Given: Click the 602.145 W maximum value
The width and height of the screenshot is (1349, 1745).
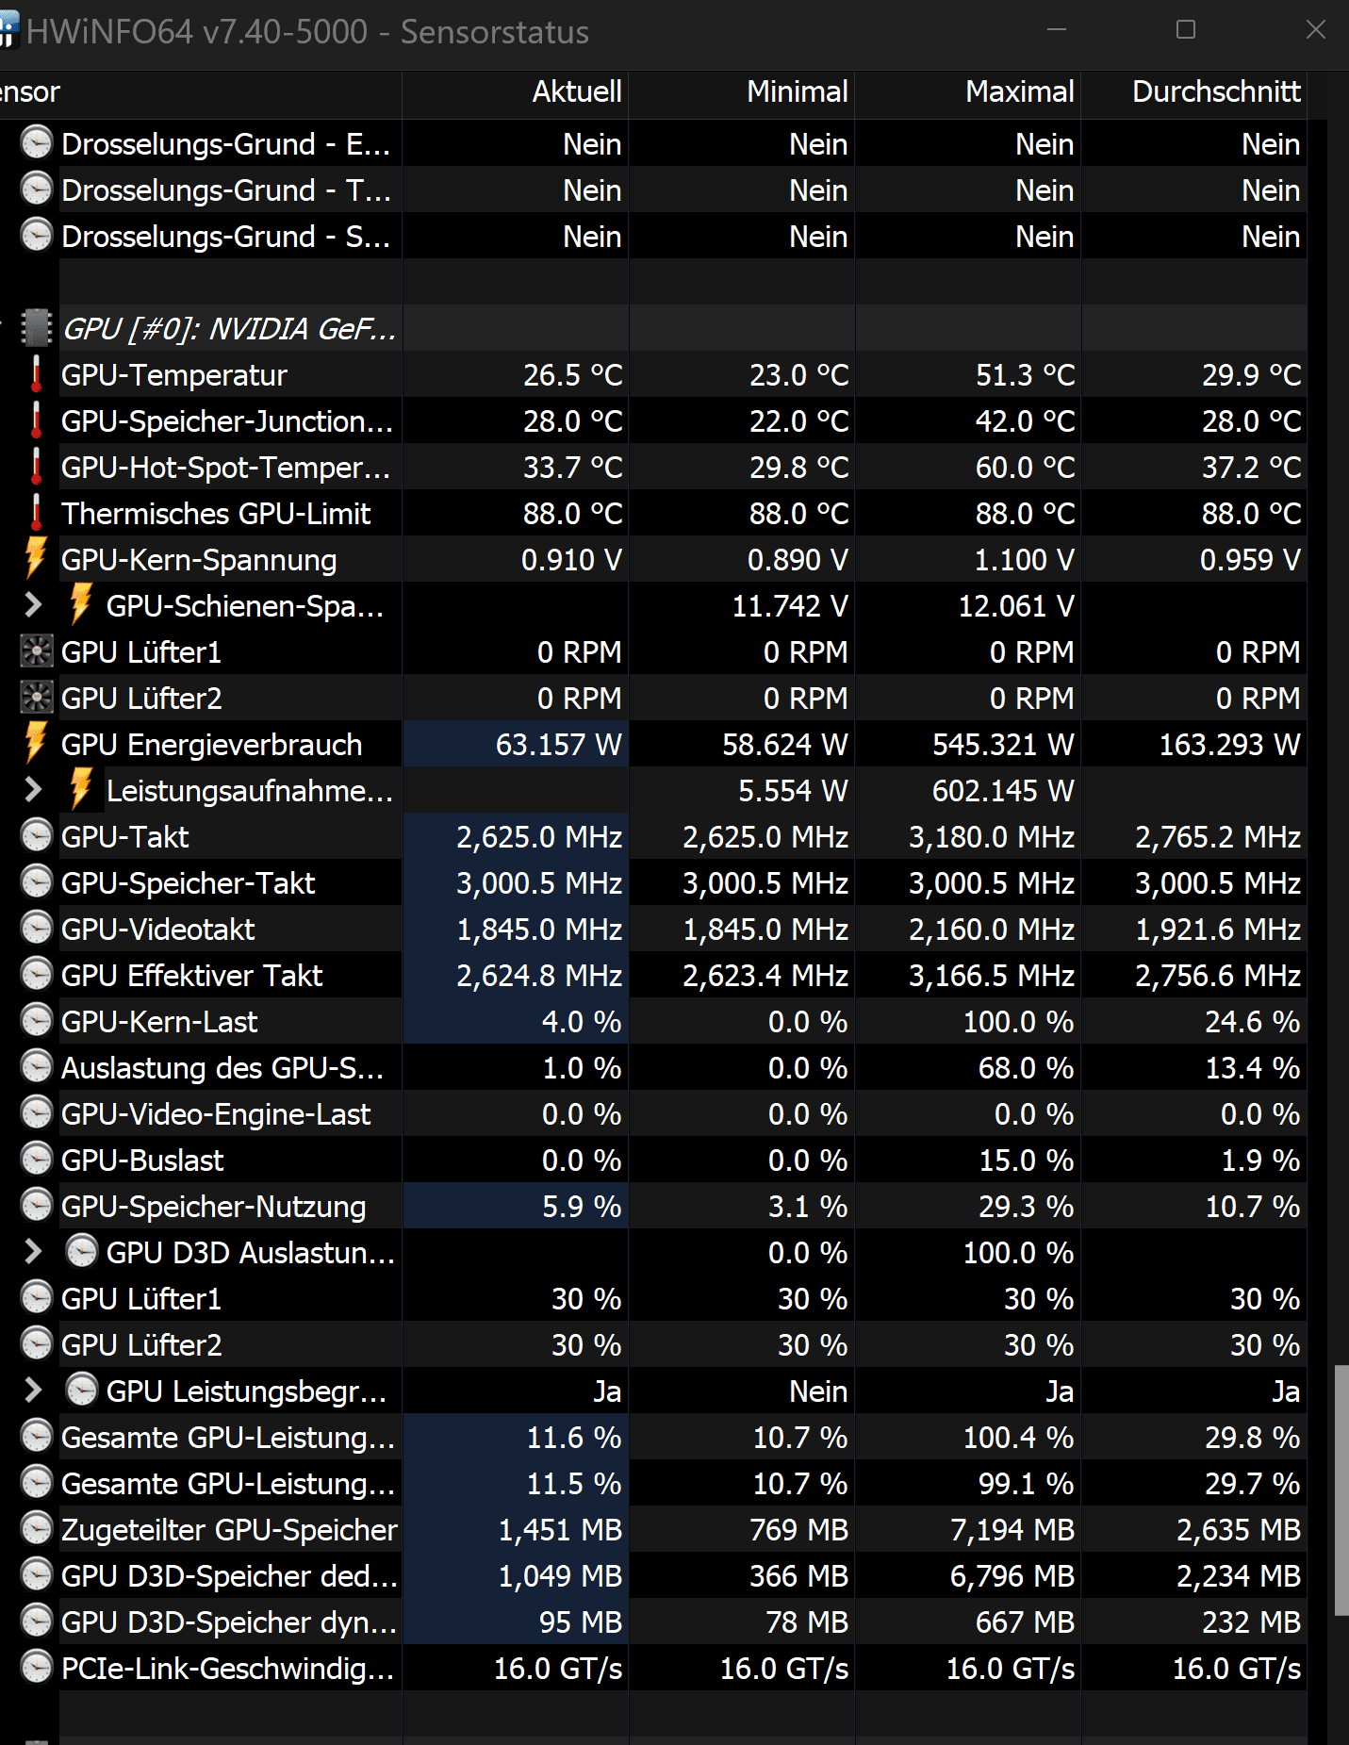Looking at the screenshot, I should (x=1003, y=791).
